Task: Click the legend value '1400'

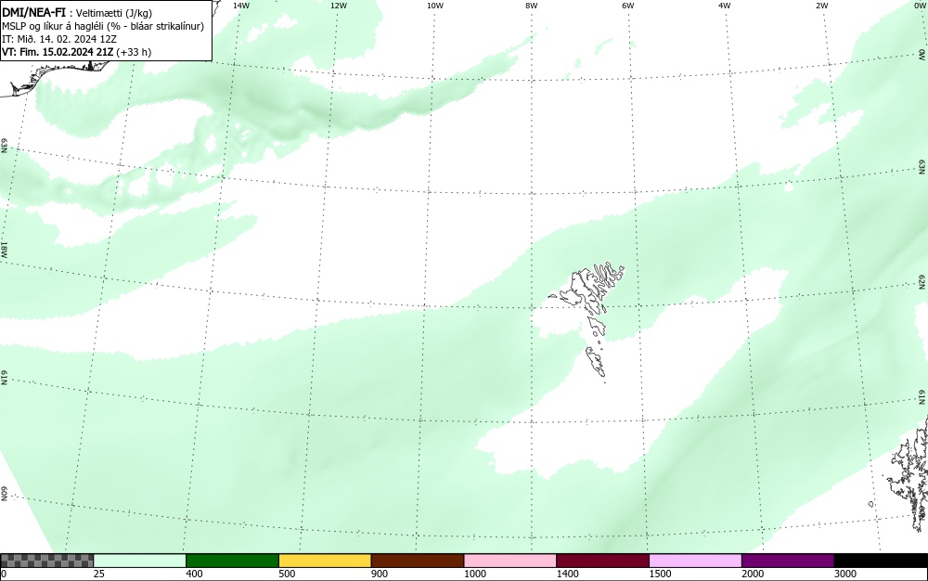Action: [568, 574]
